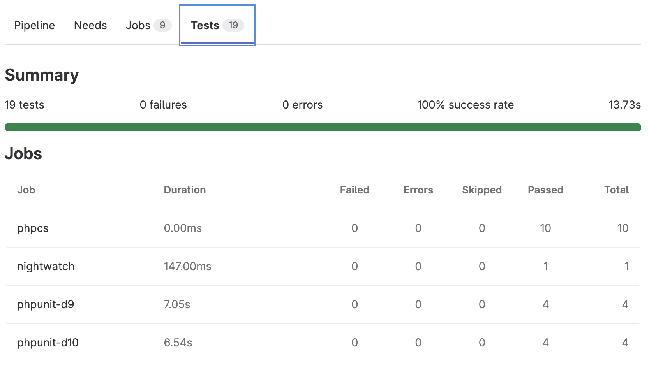The height and width of the screenshot is (376, 649).
Task: Open the Needs tab
Action: [x=90, y=25]
